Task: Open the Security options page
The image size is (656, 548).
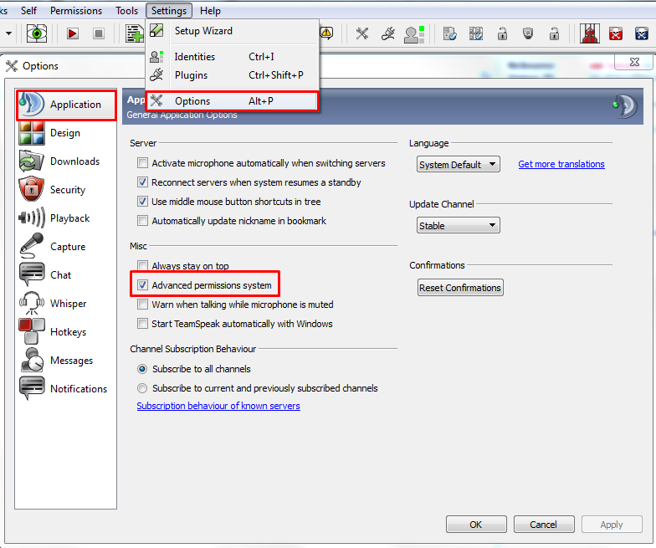Action: point(66,190)
